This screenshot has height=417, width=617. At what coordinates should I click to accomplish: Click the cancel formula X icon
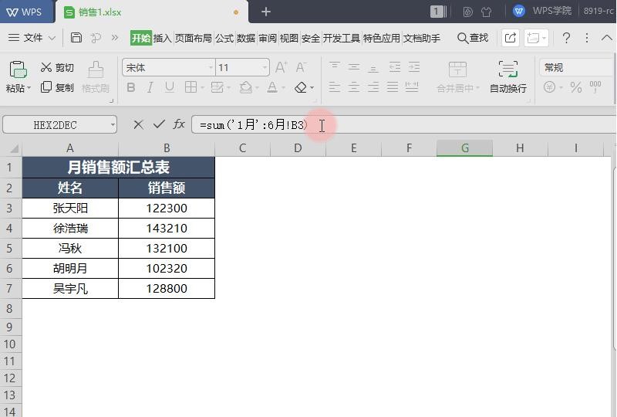[x=138, y=124]
